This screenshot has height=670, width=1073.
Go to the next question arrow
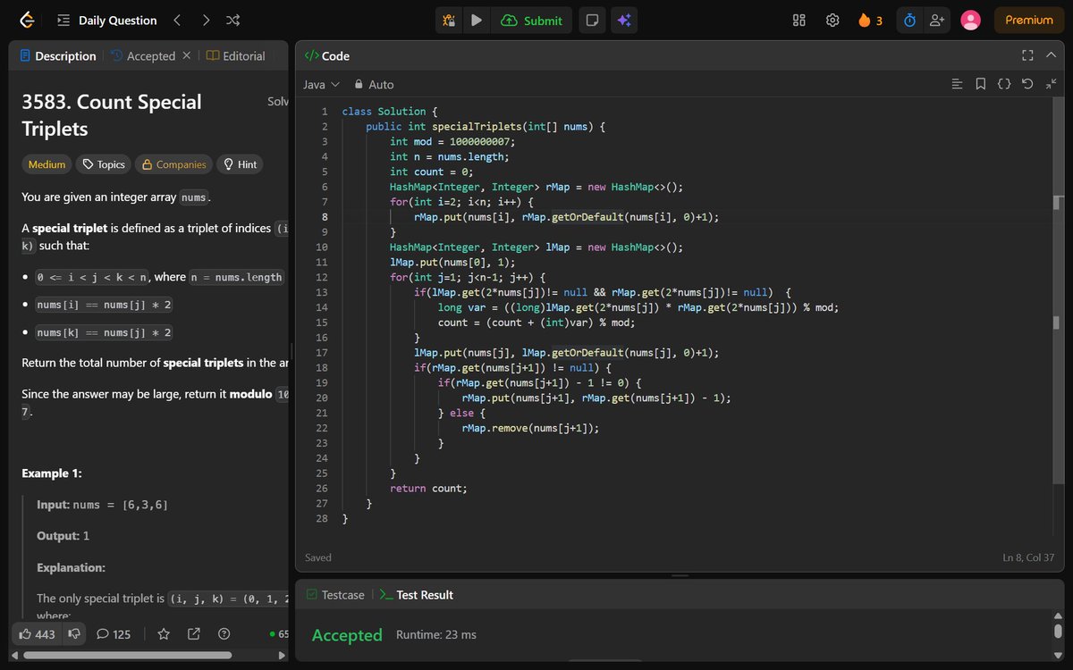[x=206, y=20]
